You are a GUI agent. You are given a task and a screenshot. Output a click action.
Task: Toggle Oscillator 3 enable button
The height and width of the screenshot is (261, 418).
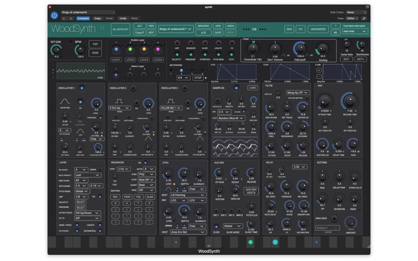pos(185,88)
